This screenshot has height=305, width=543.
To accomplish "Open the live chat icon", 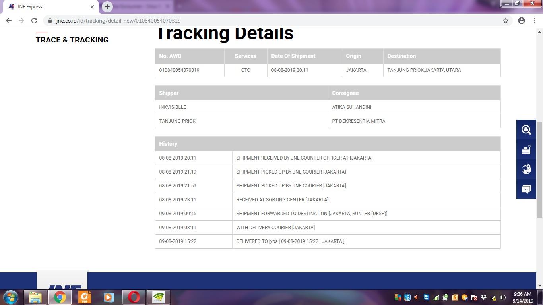I will [526, 189].
